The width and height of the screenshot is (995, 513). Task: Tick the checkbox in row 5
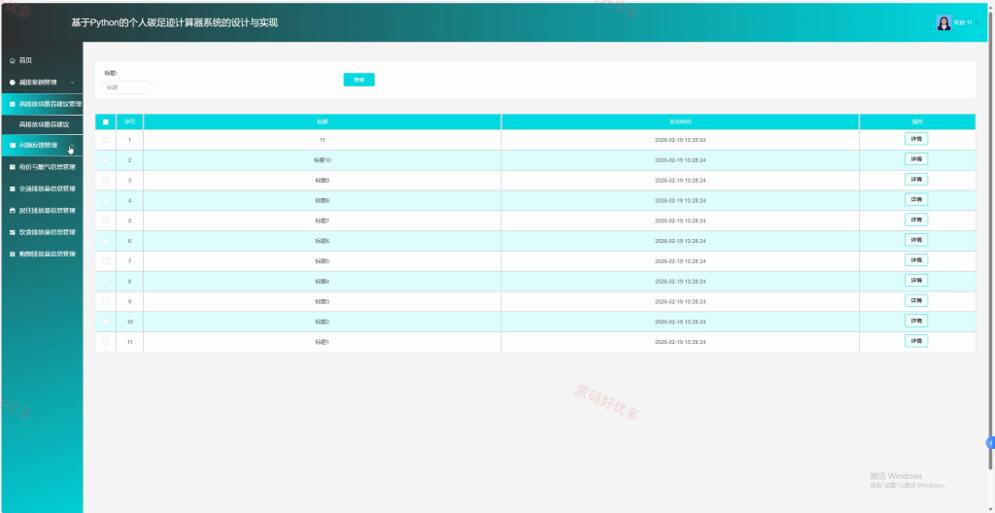[106, 221]
